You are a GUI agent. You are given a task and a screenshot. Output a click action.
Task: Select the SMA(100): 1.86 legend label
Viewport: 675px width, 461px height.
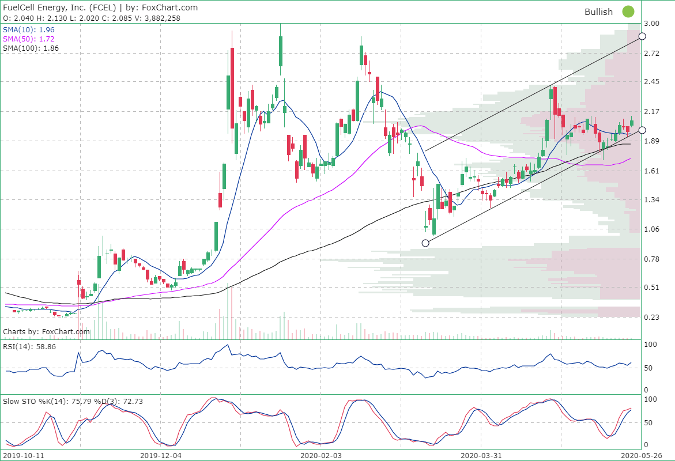31,48
